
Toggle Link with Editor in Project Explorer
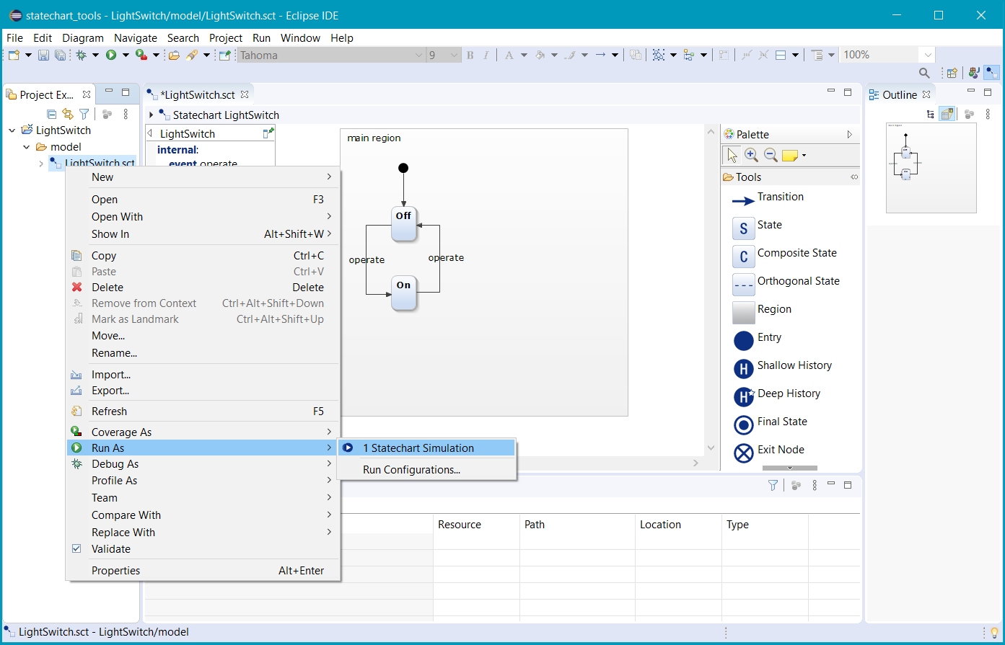pos(68,114)
